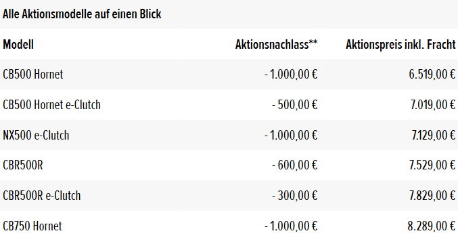Click the - 500,00 € discount value
Screen dimensions: 458x246
[x=295, y=105]
